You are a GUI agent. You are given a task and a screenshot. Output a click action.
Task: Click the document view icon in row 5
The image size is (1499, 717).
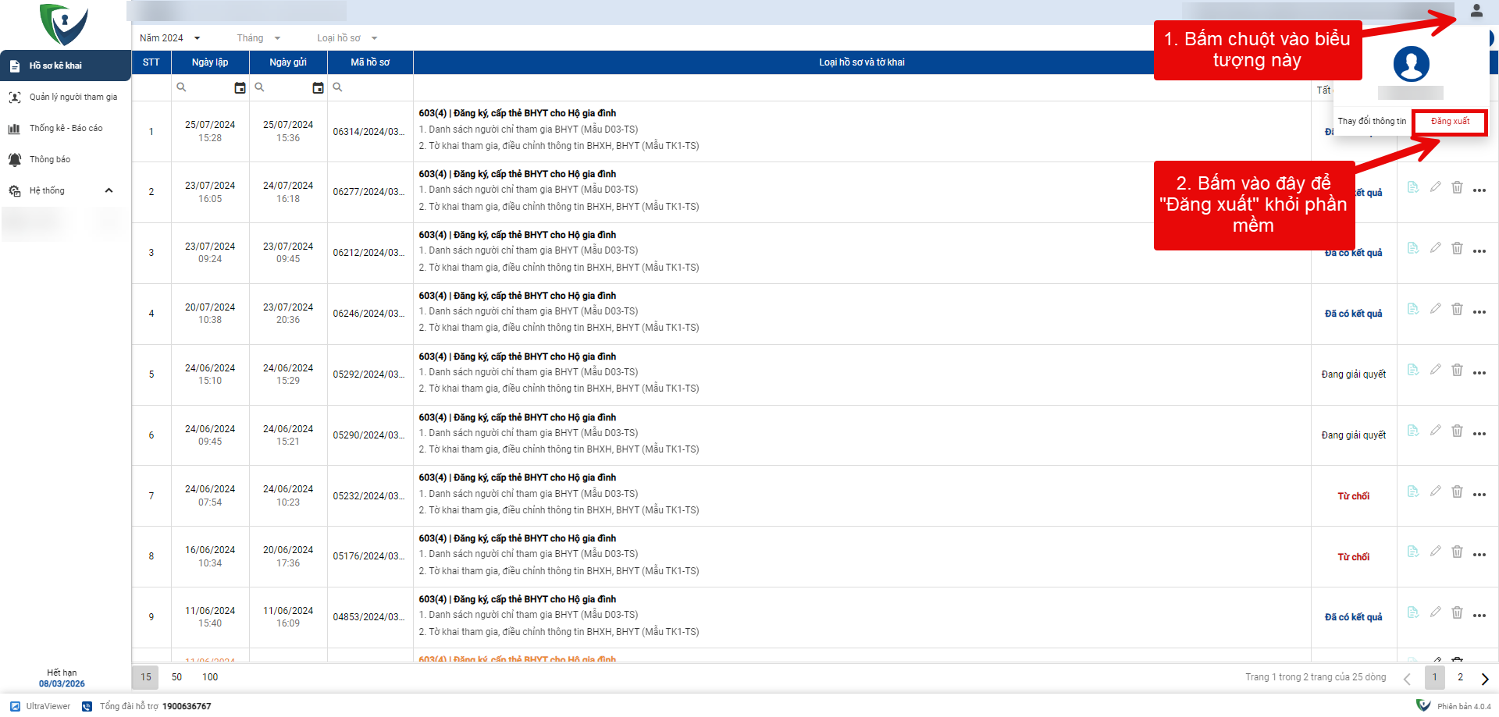tap(1412, 370)
